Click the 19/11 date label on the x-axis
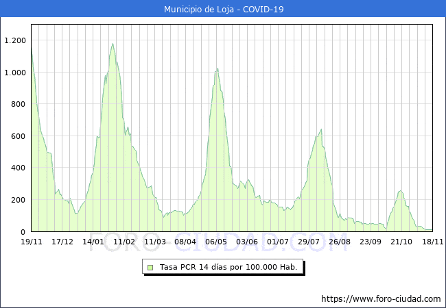The width and height of the screenshot is (446, 308). tap(32, 242)
